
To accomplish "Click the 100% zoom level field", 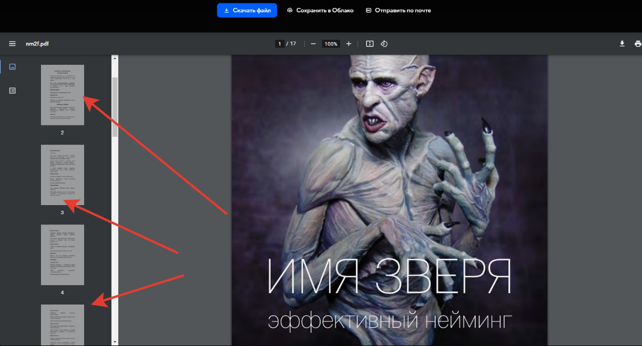I will click(331, 44).
